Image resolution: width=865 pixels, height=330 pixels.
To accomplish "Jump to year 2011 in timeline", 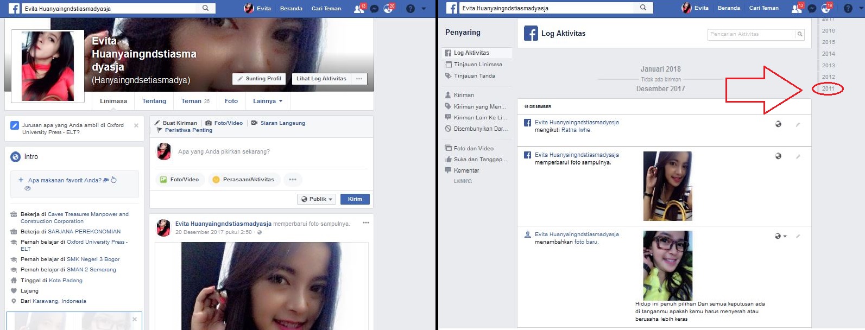I will 828,88.
